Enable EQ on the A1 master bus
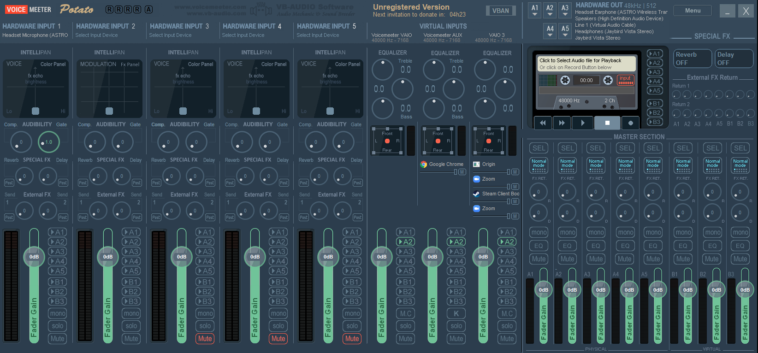This screenshot has width=758, height=353. pos(539,246)
